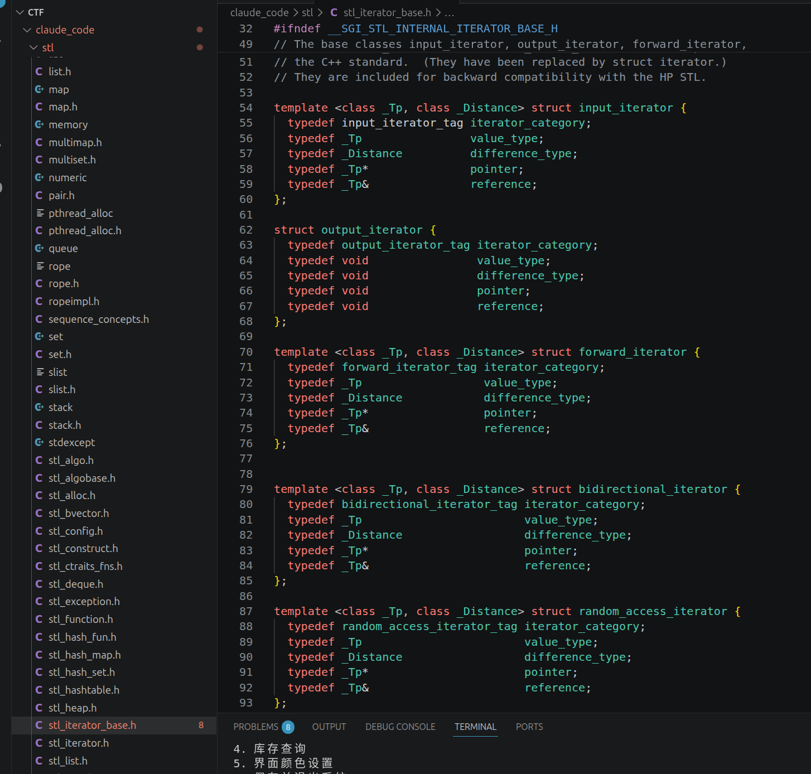Screen dimensions: 811x774
Task: Click the input_iterator struct name
Action: point(626,108)
